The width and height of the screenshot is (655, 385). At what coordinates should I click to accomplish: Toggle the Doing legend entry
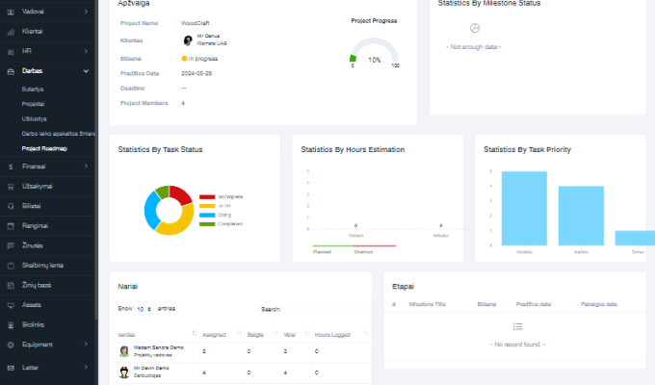[223, 215]
